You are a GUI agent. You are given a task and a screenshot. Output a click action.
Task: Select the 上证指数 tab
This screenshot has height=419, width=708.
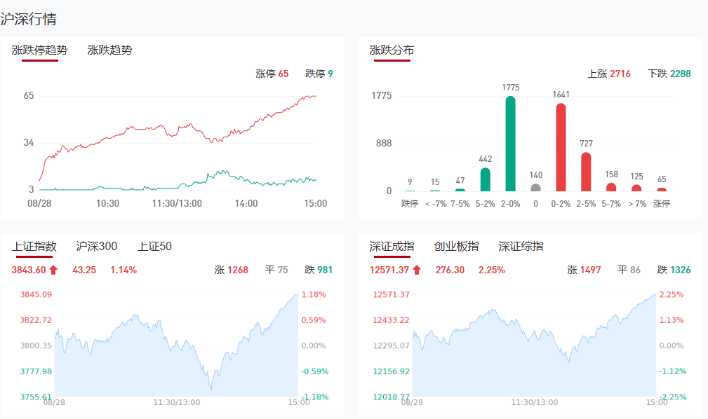tap(34, 246)
